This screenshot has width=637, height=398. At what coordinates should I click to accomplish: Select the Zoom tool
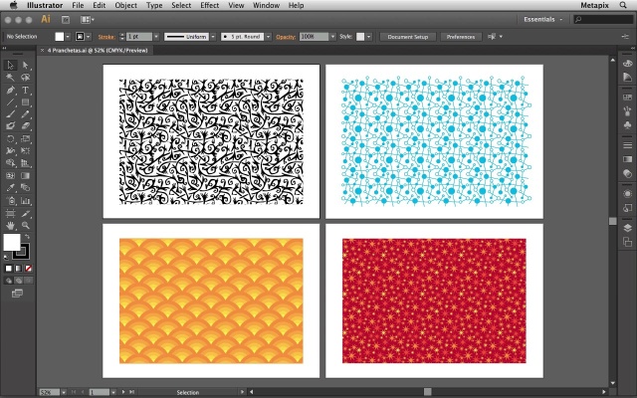25,226
